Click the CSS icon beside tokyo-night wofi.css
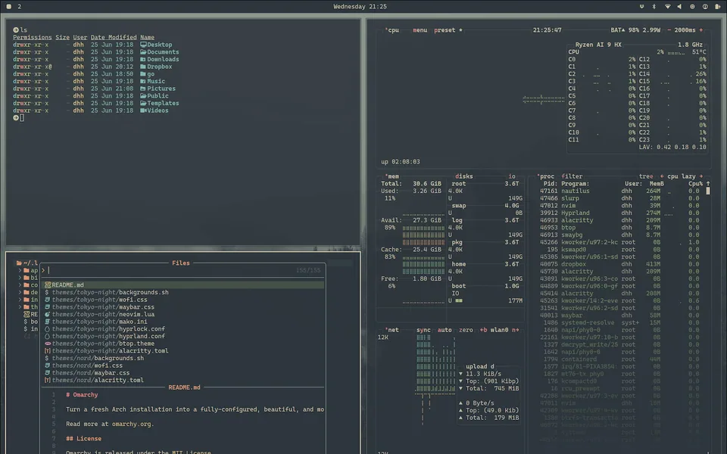Screen dimensions: 727x454 [47, 300]
